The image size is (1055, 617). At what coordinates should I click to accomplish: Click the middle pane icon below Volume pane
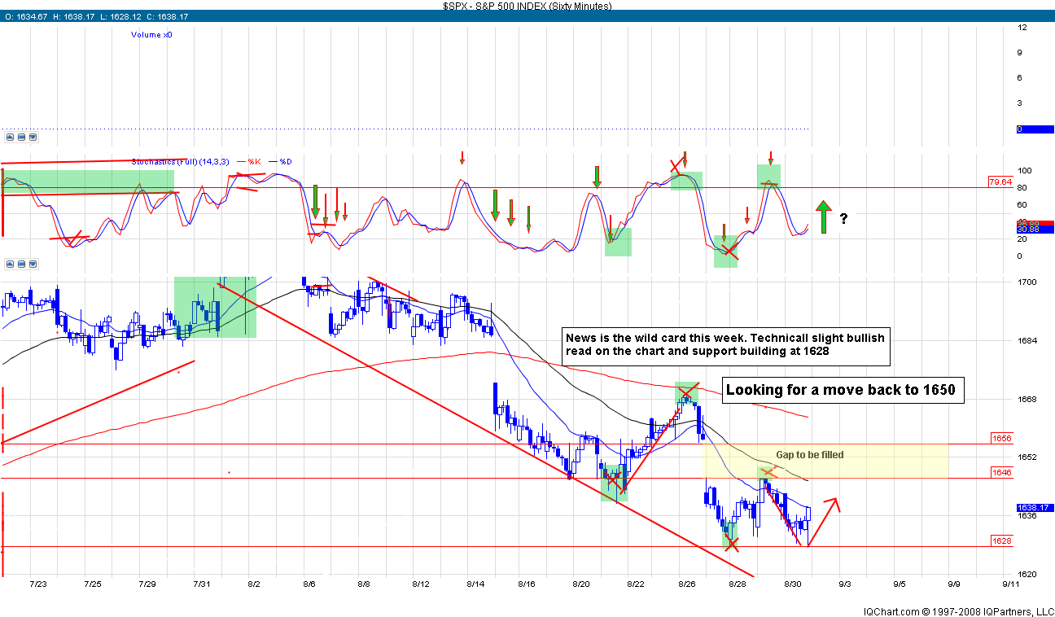(21, 138)
